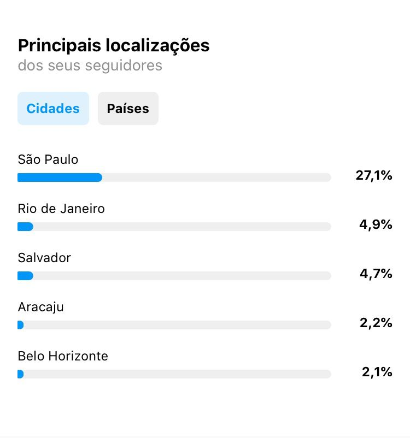The height and width of the screenshot is (438, 410).
Task: Click the dos seus seguidores subtitle
Action: [x=90, y=66]
